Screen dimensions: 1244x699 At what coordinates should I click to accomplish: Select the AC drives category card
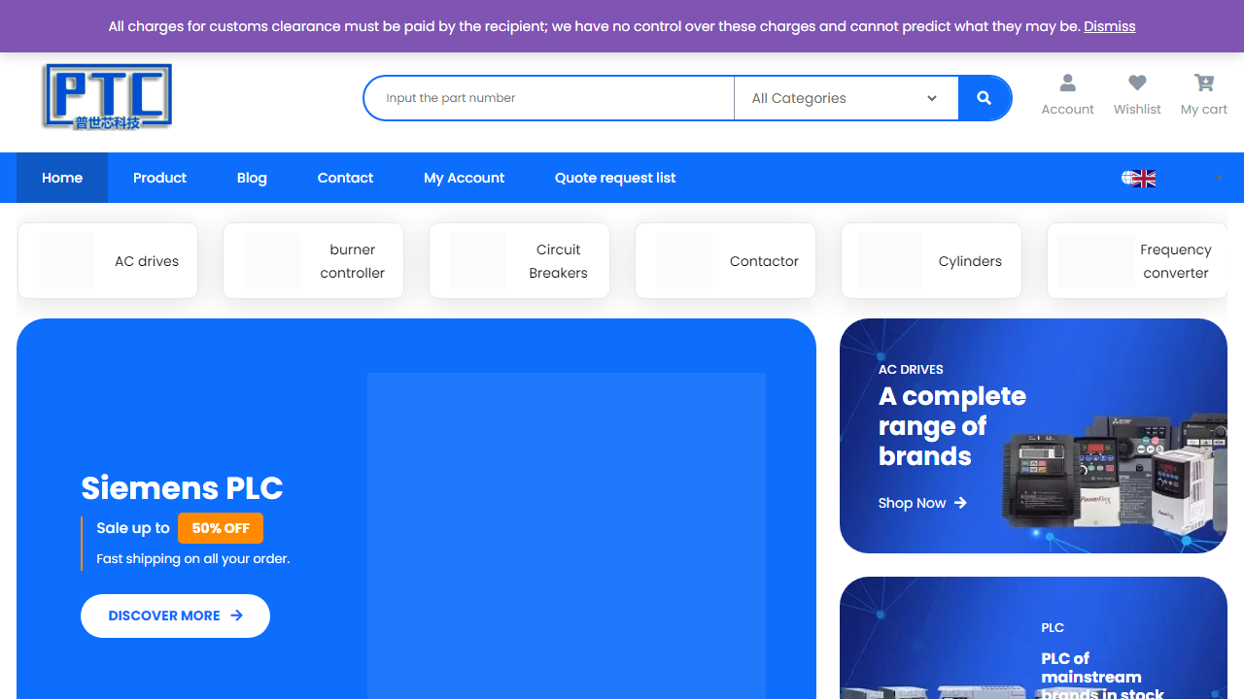[108, 261]
